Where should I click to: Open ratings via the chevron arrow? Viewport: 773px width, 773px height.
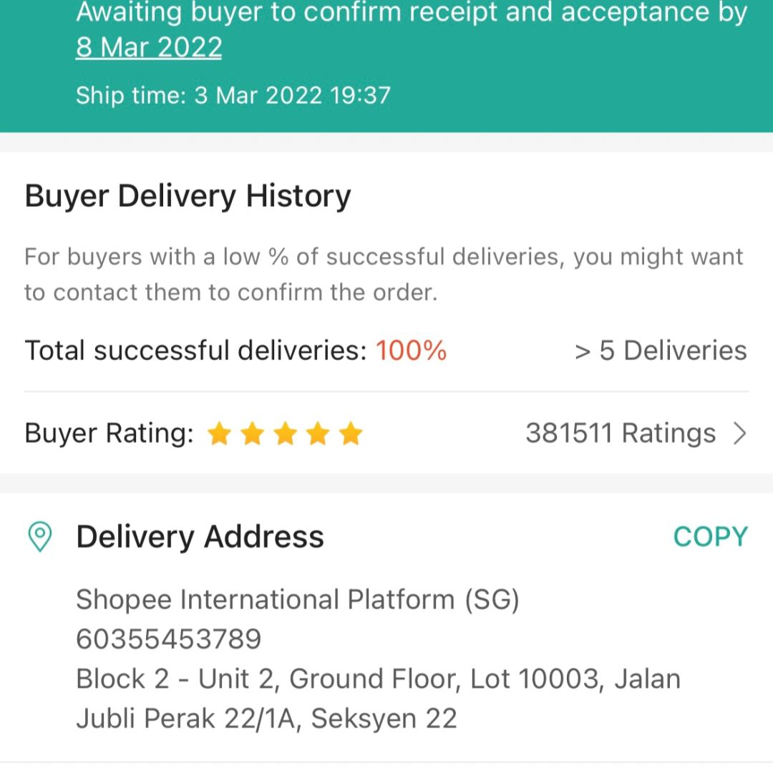tap(740, 434)
